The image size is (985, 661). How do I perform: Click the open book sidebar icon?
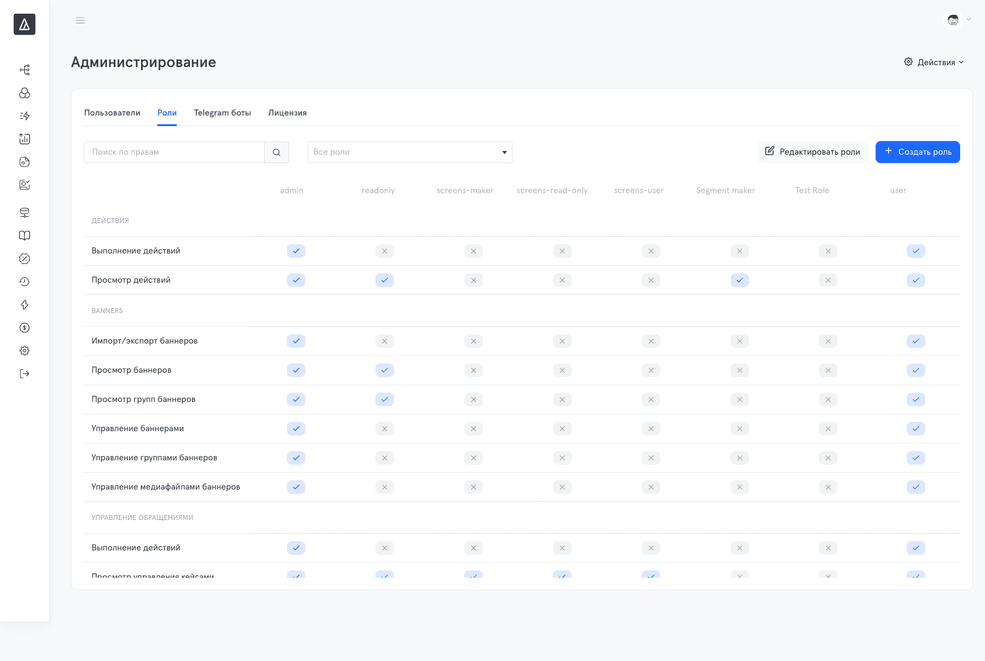click(24, 235)
